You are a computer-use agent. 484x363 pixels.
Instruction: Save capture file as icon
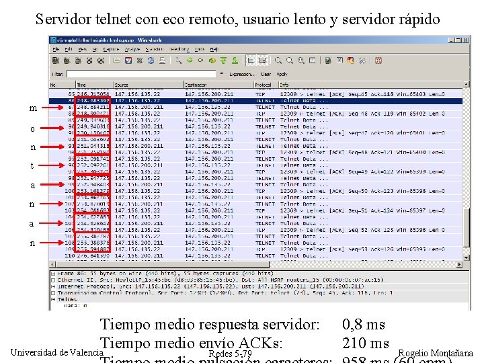[128, 61]
